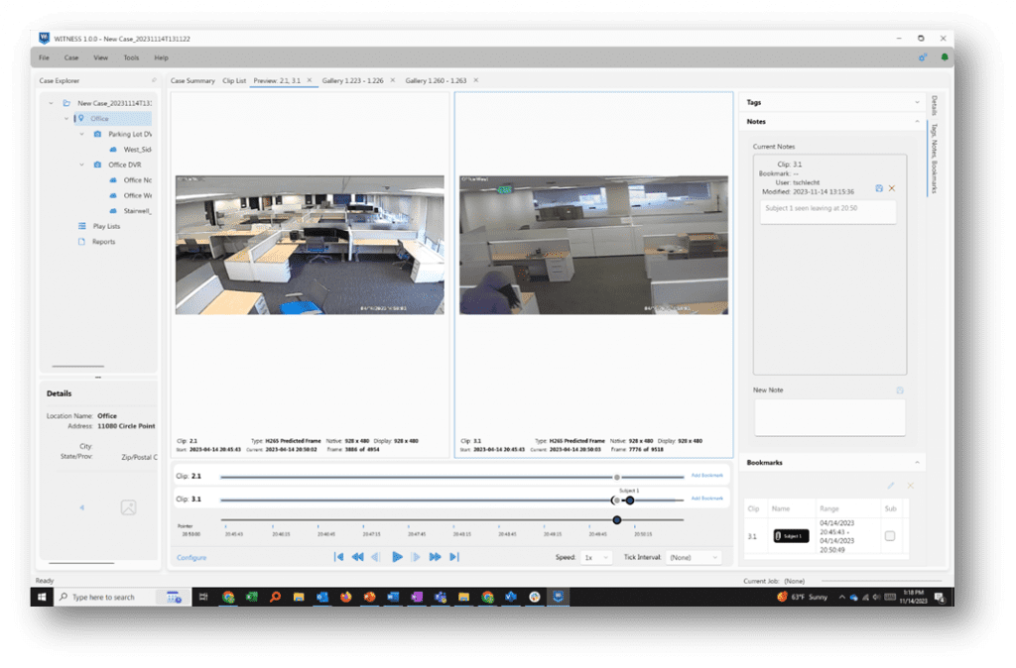The image size is (1016, 668).
Task: Add a bookmark on Clip 2.1
Action: point(706,476)
